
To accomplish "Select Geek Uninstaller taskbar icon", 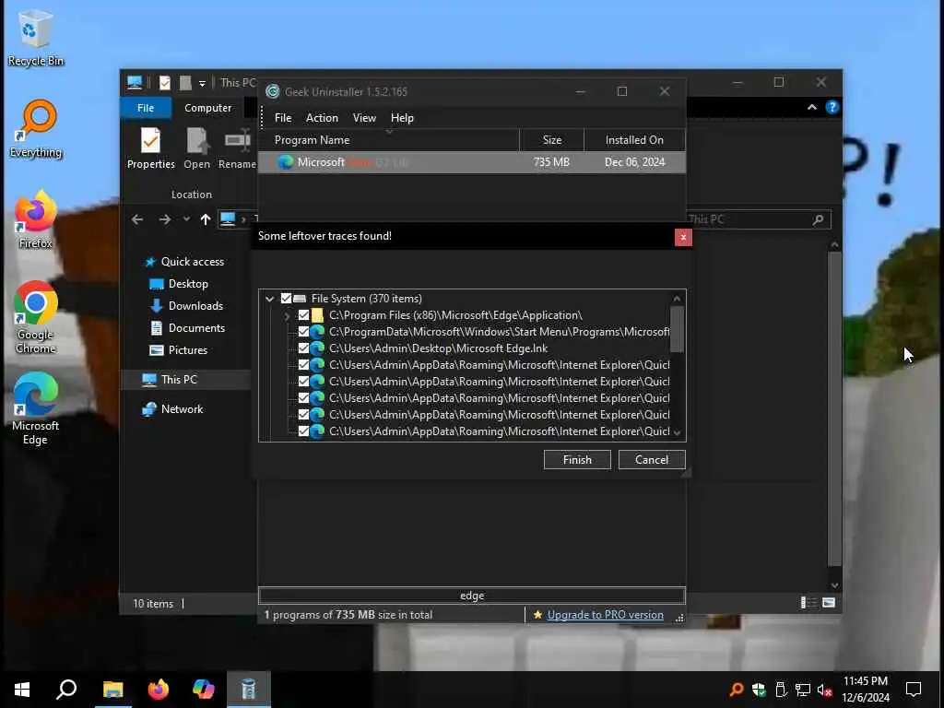I will (x=249, y=690).
